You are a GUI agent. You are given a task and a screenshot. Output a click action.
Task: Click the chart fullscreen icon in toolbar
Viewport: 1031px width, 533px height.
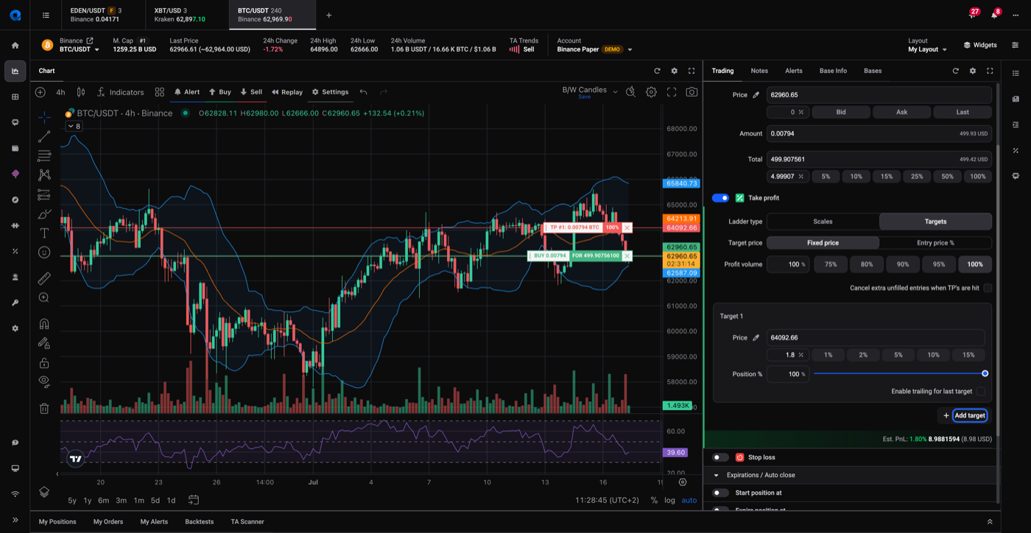point(672,92)
